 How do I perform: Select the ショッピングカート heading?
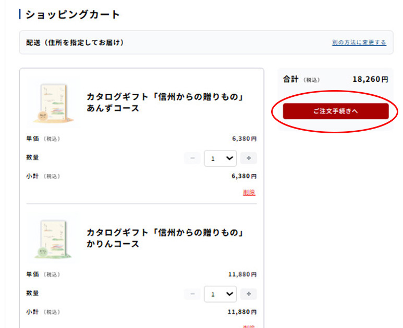click(x=73, y=15)
